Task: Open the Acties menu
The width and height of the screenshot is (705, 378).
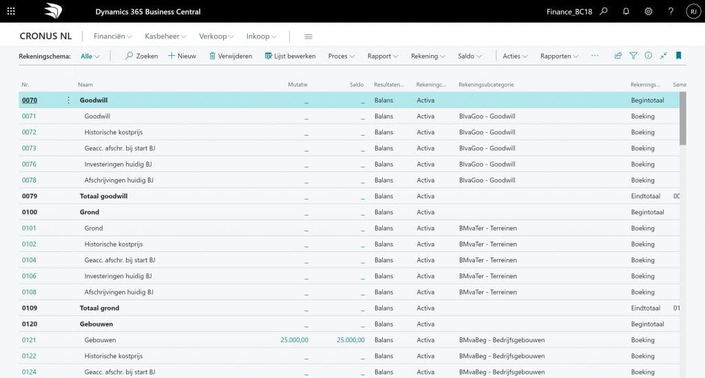Action: 515,56
